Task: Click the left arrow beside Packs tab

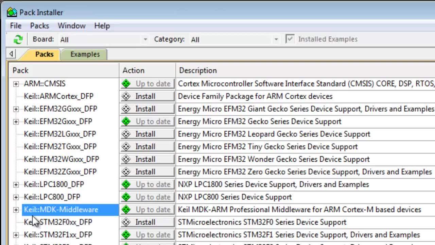Action: point(11,54)
